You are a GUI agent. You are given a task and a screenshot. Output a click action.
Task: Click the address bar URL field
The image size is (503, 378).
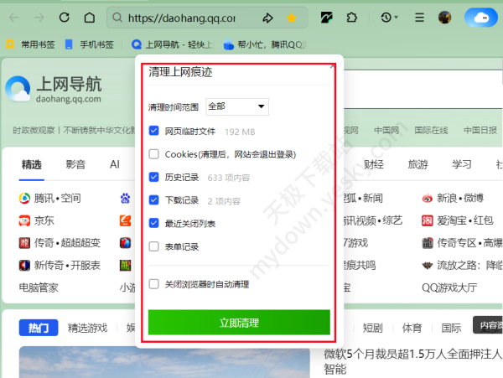184,18
